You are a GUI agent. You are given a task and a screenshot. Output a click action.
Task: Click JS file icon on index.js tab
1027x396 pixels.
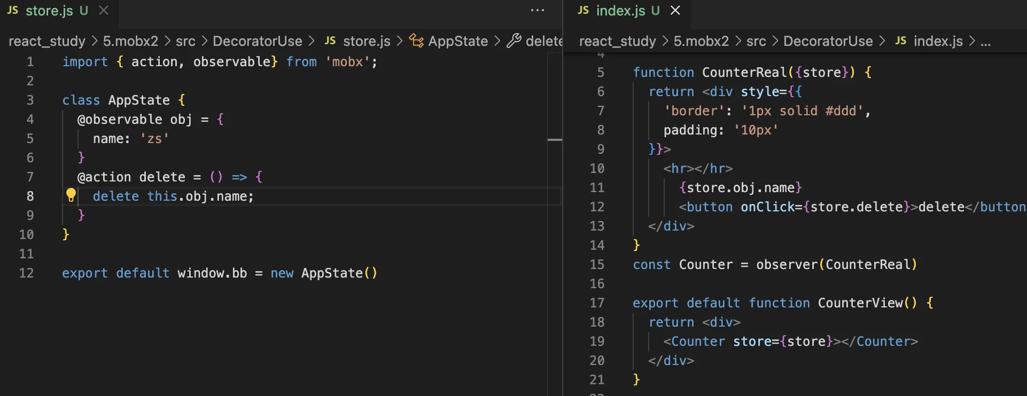(583, 11)
